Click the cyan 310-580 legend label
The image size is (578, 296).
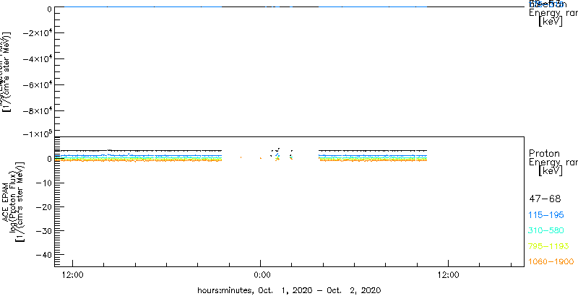(547, 231)
